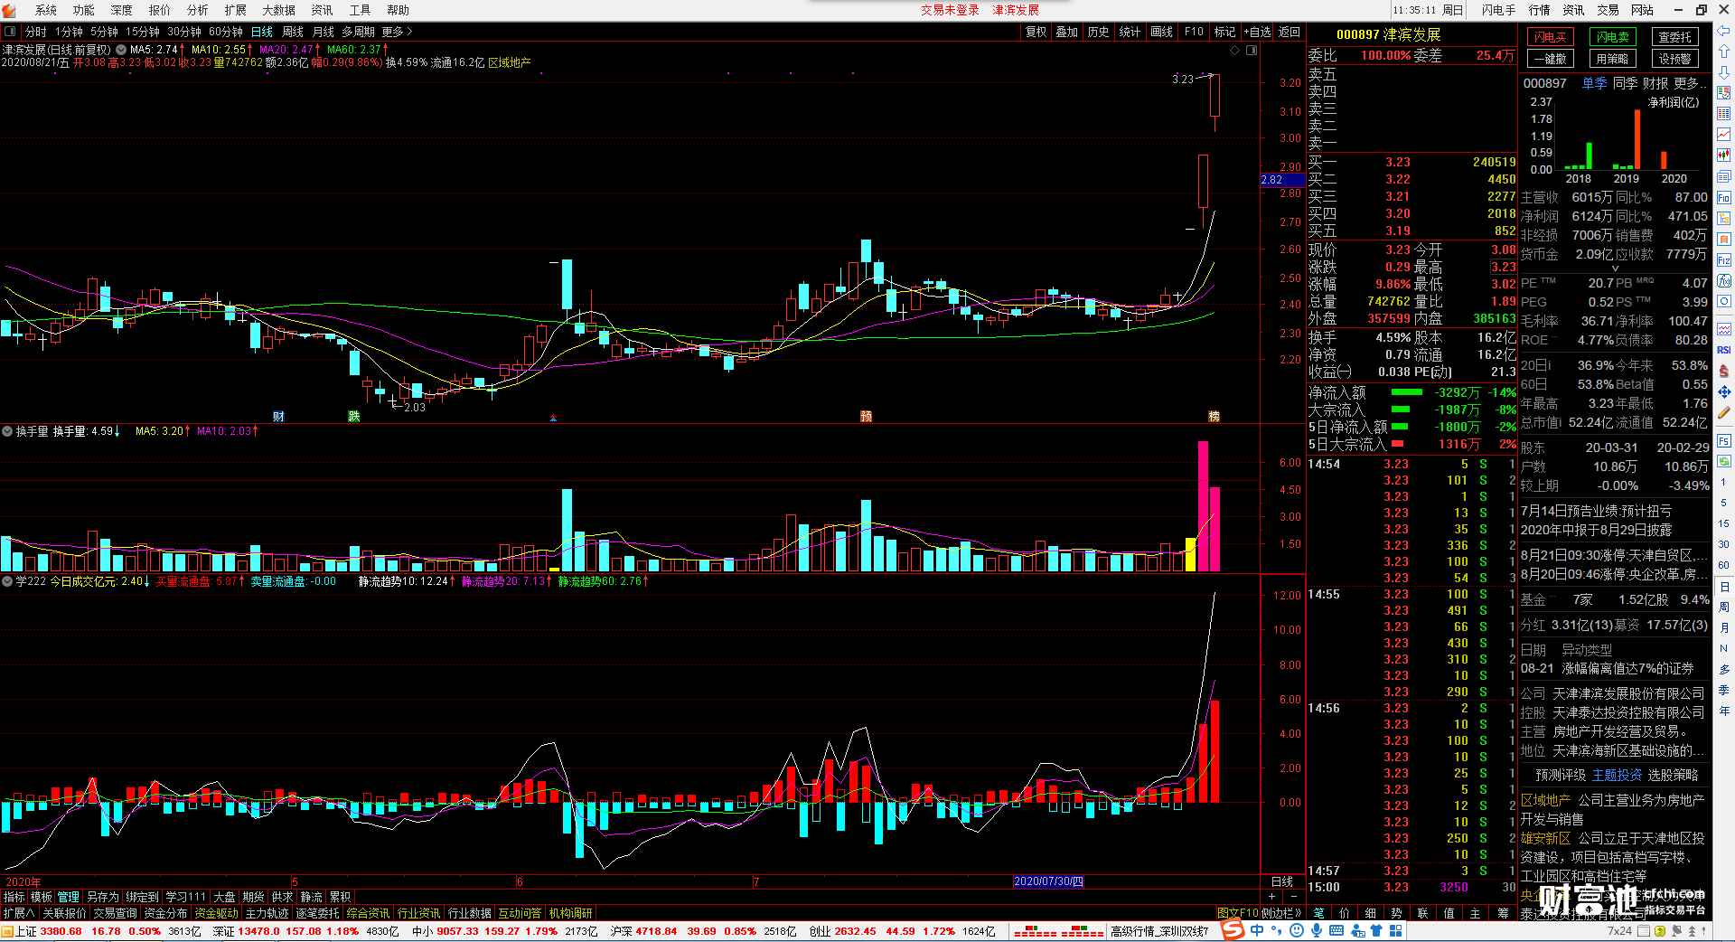This screenshot has height=942, width=1735.
Task: Click the − zoom button under 日线
Action: (x=1293, y=896)
